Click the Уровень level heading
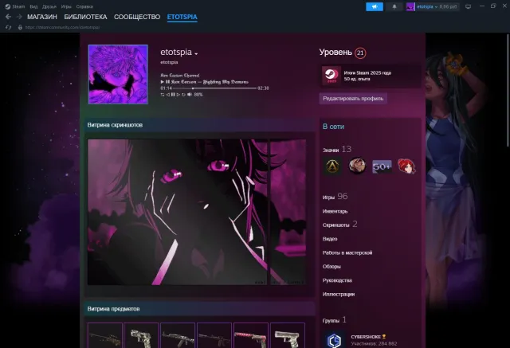Image resolution: width=510 pixels, height=348 pixels. [335, 53]
